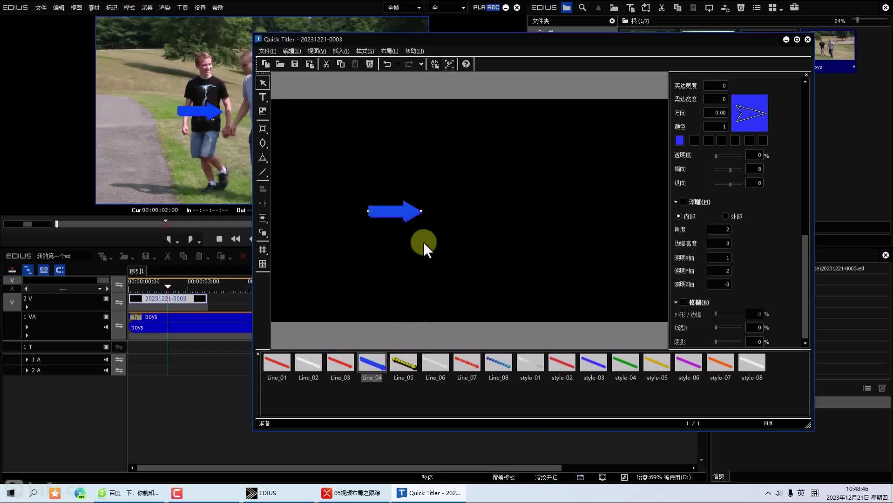Enable the 浮雕 (emboss) checkbox
Screen dimensions: 893x503
683,202
